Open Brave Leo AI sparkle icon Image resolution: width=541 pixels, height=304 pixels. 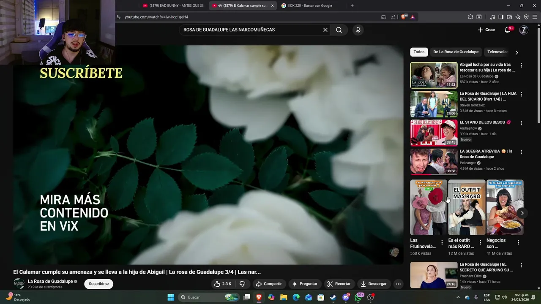pyautogui.click(x=518, y=17)
